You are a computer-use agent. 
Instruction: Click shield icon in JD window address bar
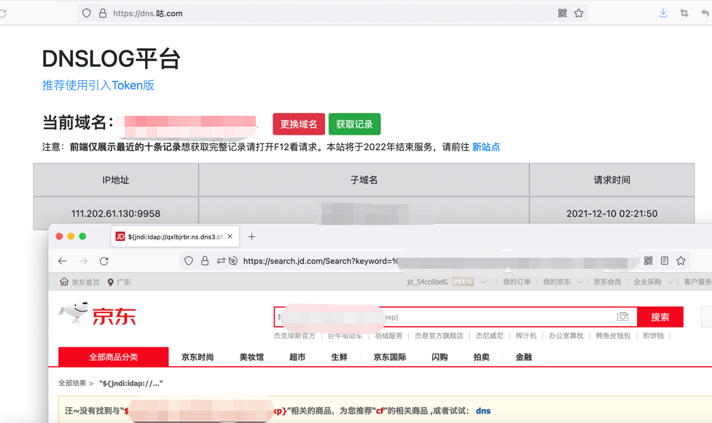point(189,261)
